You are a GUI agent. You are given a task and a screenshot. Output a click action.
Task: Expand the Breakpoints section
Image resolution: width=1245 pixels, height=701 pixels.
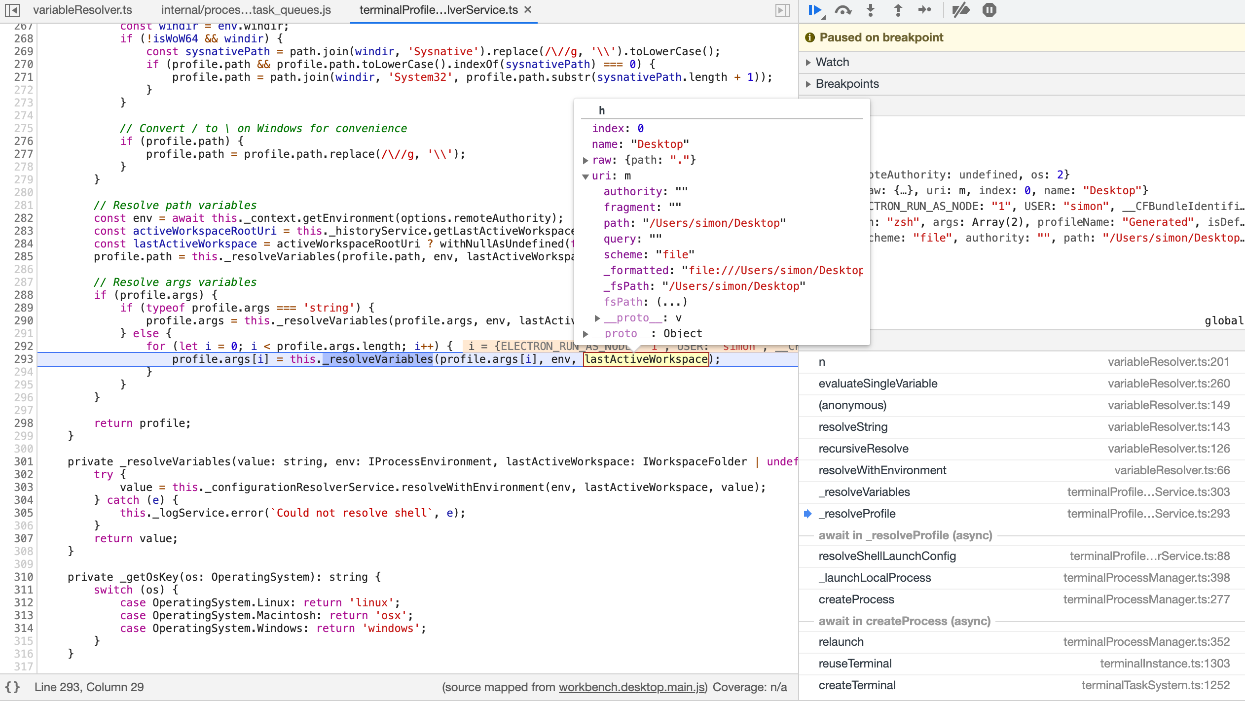pos(808,84)
